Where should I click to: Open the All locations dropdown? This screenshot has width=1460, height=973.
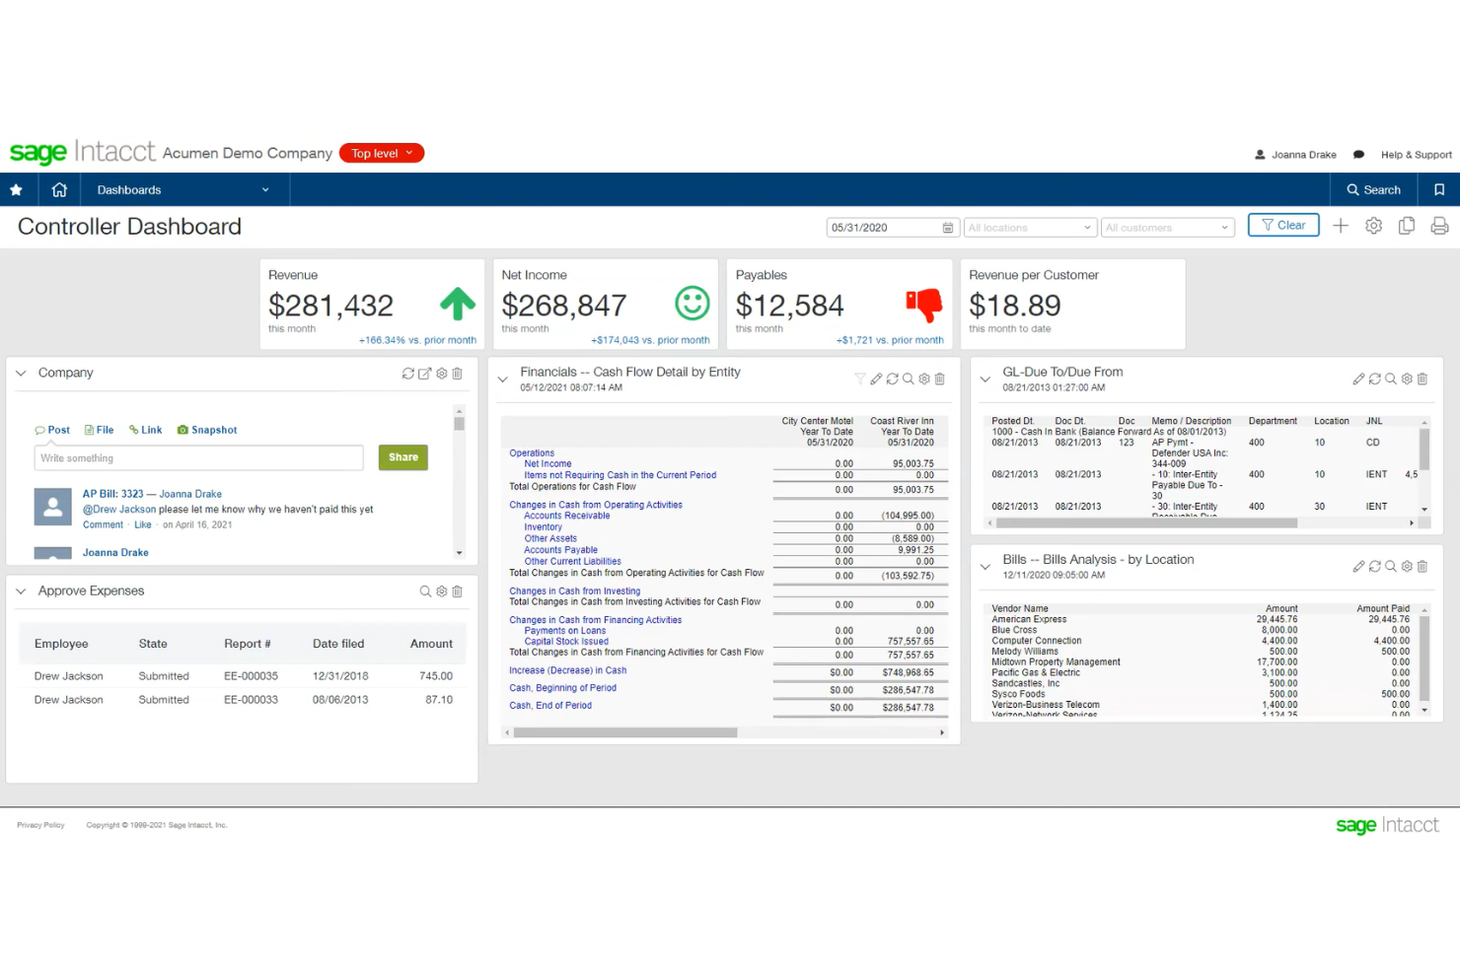[1030, 228]
